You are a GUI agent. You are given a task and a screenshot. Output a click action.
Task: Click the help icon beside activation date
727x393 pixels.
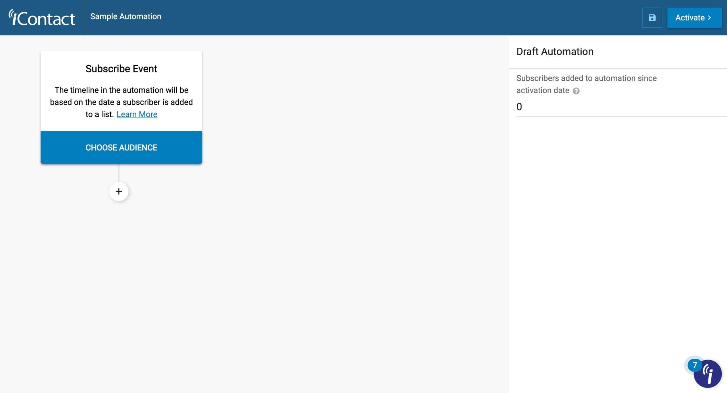click(x=576, y=91)
